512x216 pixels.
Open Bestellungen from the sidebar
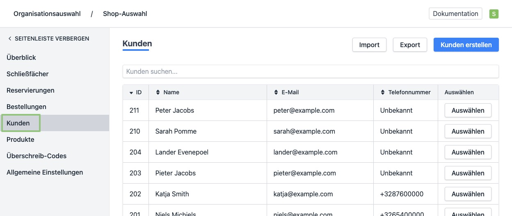[26, 107]
